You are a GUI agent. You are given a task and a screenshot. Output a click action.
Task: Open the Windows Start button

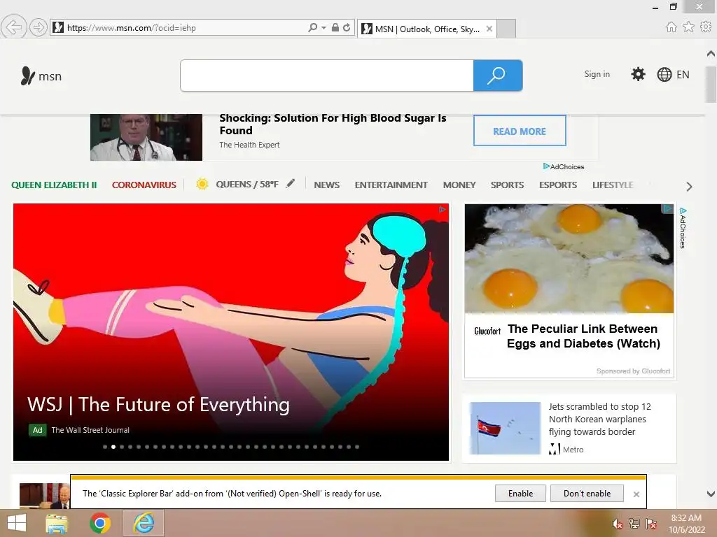click(17, 523)
